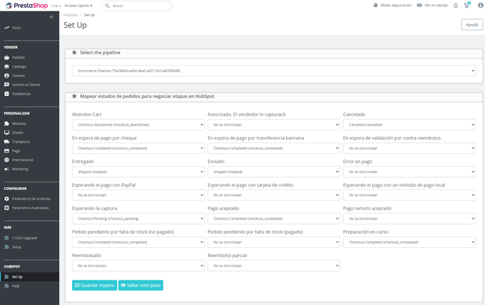Open the Esperando la captura dropdown

(138, 219)
